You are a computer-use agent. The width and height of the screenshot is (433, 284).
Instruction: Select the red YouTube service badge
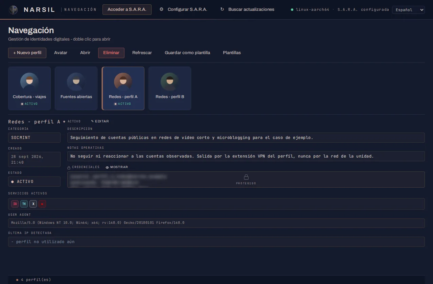[42, 204]
